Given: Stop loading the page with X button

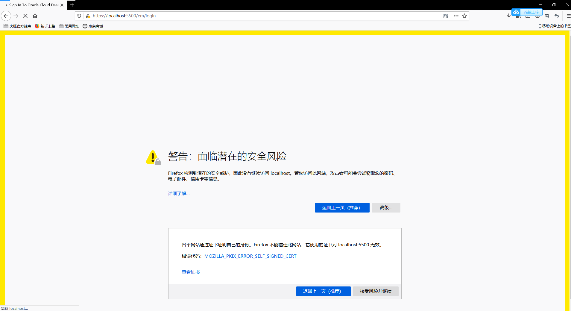Looking at the screenshot, I should 25,16.
